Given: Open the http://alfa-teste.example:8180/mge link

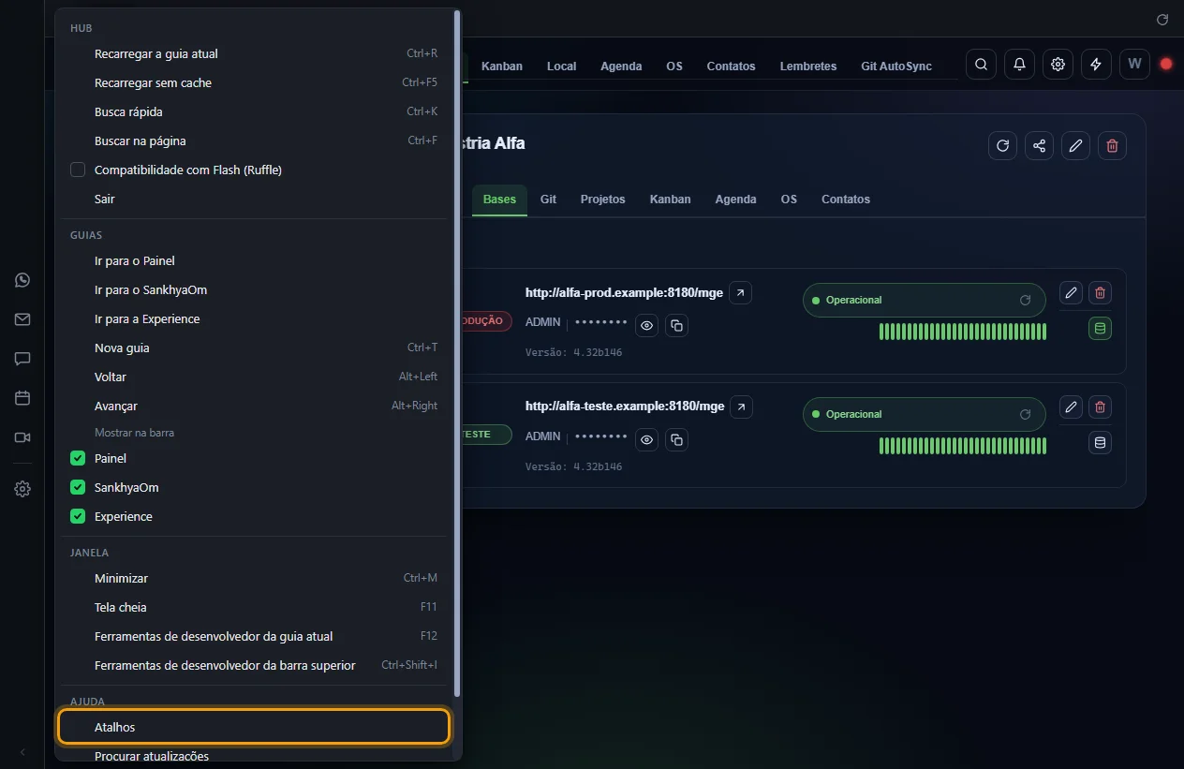Looking at the screenshot, I should (x=625, y=407).
